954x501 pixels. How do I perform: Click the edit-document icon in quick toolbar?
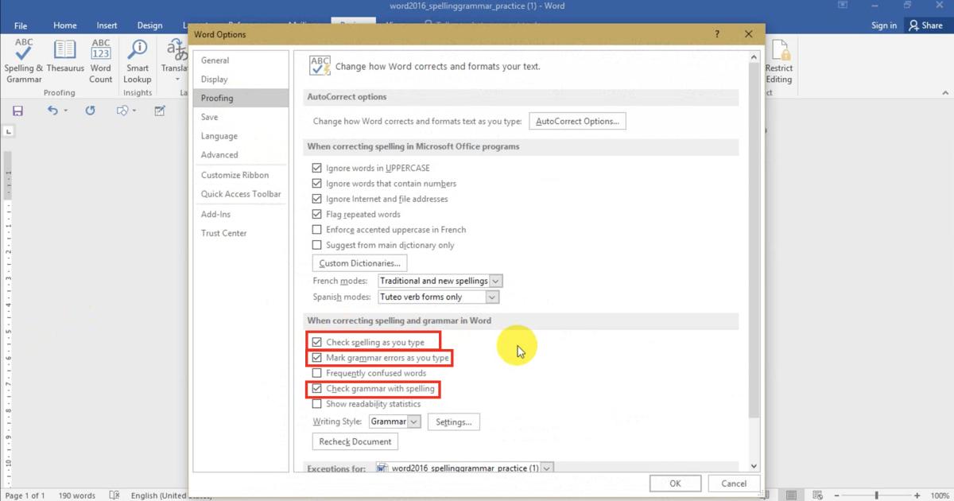click(160, 111)
